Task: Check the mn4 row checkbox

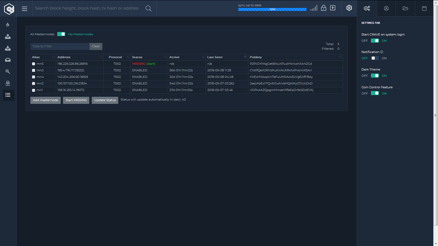Action: 33,77
